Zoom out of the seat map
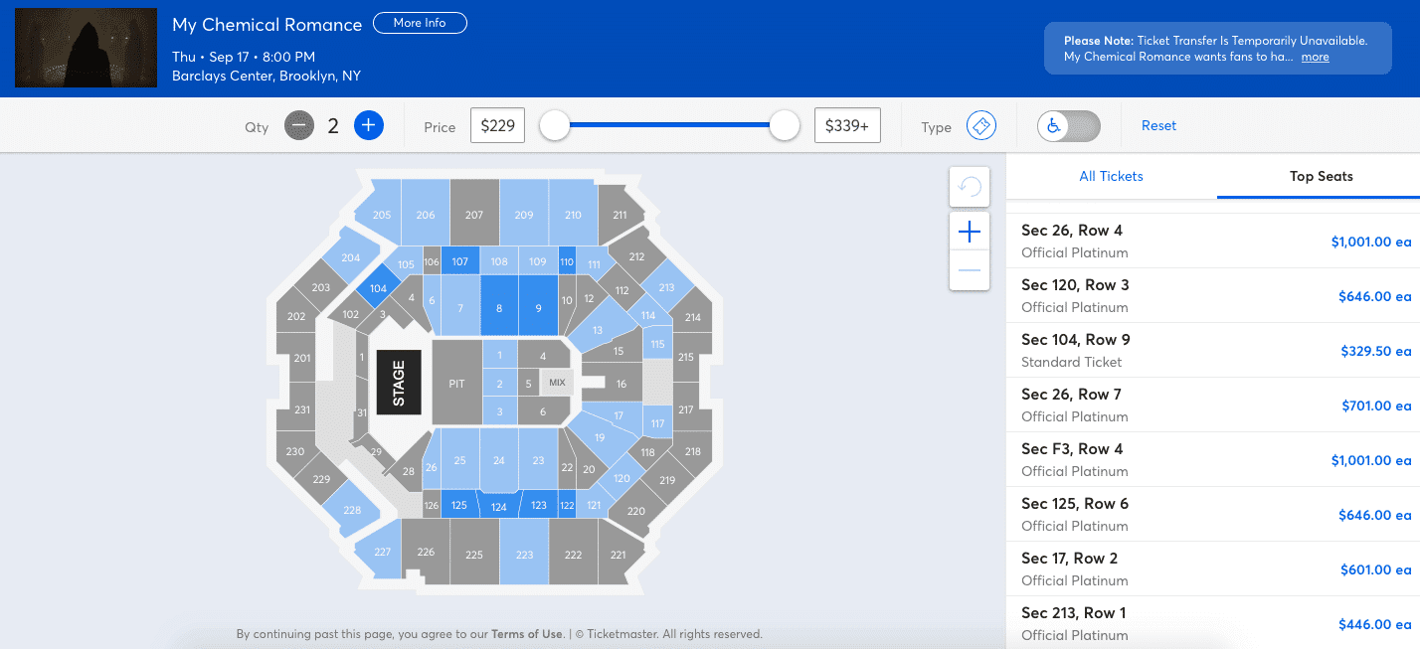Screen dimensions: 1420x649 (970, 270)
